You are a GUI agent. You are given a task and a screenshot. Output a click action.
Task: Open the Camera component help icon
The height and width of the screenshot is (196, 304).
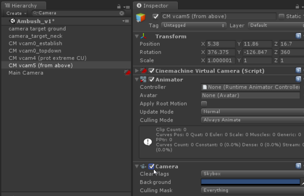click(x=298, y=166)
